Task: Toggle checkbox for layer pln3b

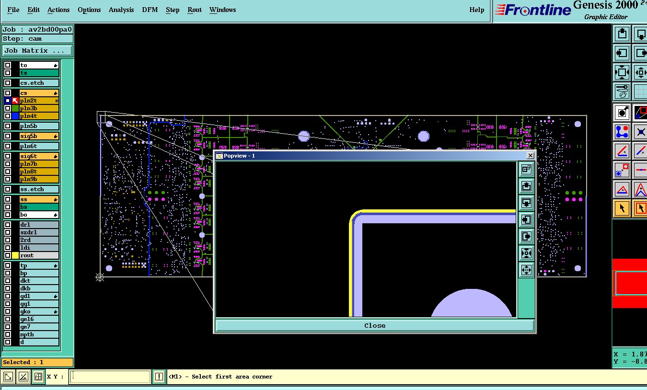Action: (8, 108)
